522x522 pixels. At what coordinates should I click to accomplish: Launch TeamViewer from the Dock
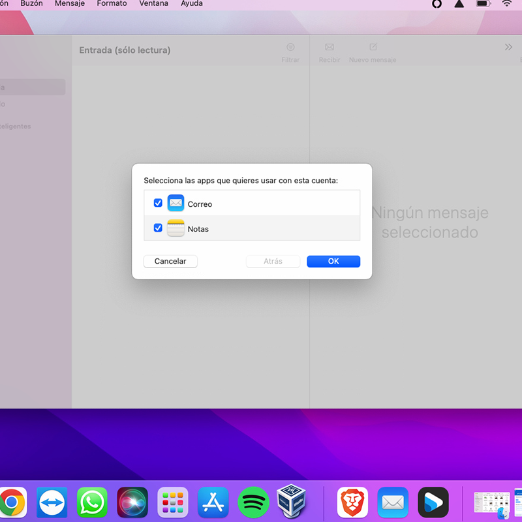pos(52,502)
